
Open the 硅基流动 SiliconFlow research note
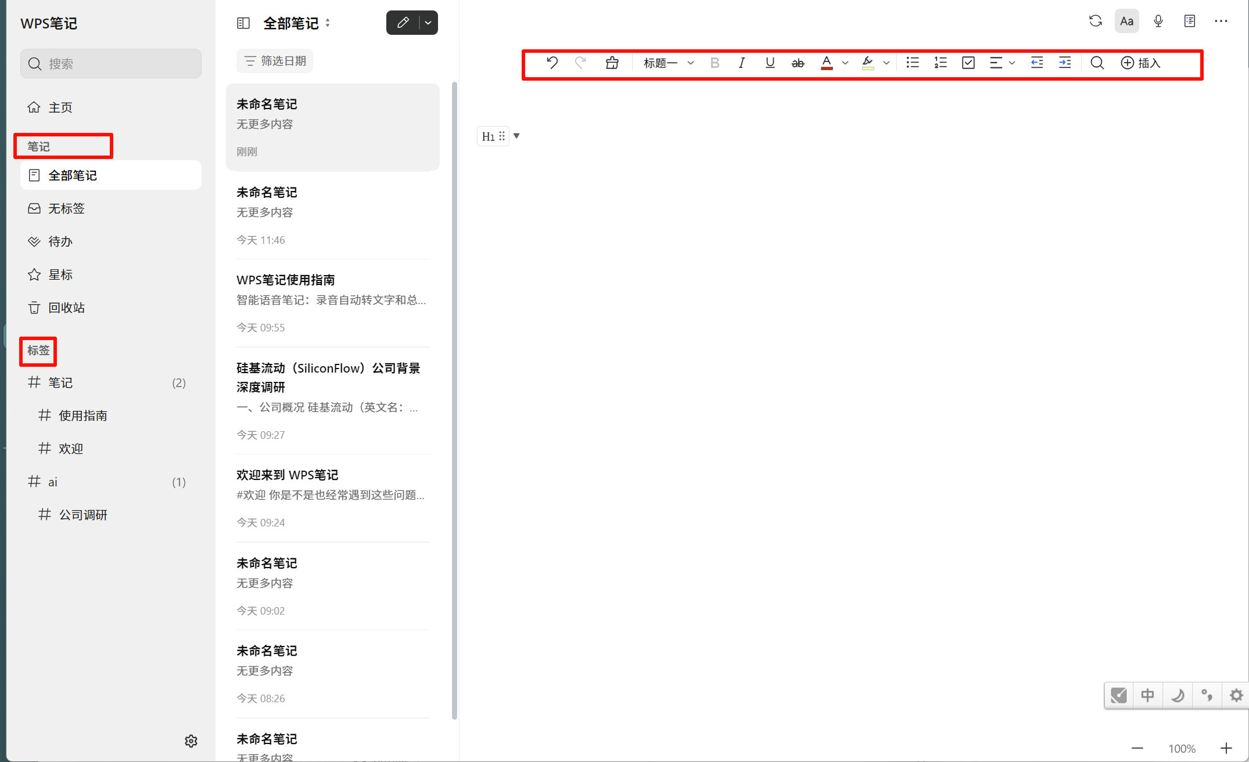pyautogui.click(x=333, y=400)
